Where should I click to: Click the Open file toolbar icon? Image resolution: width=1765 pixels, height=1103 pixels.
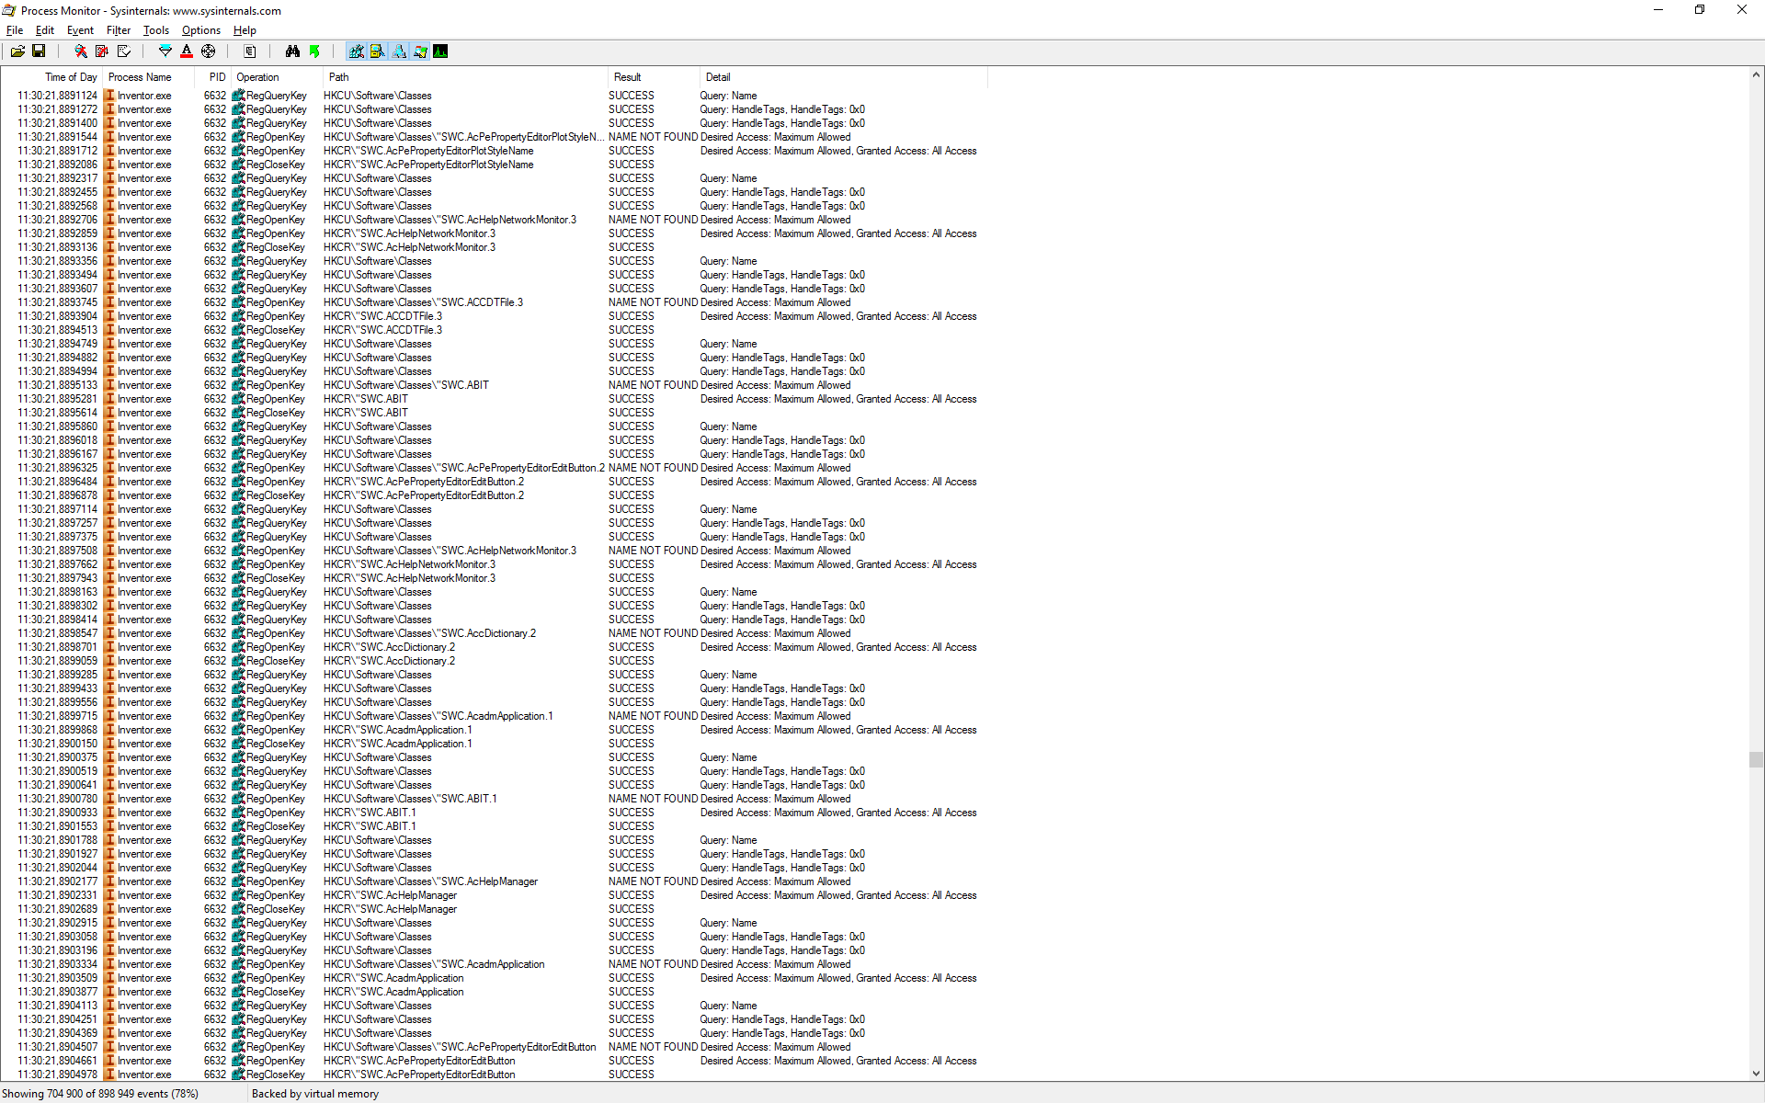(x=17, y=51)
